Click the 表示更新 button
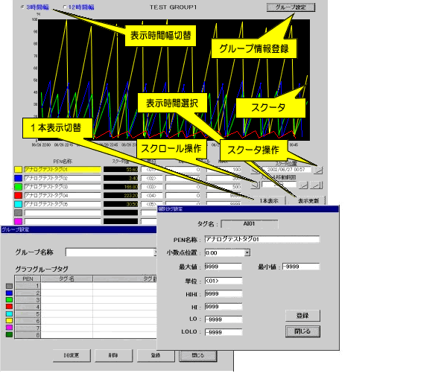The image size is (447, 382). (x=309, y=200)
